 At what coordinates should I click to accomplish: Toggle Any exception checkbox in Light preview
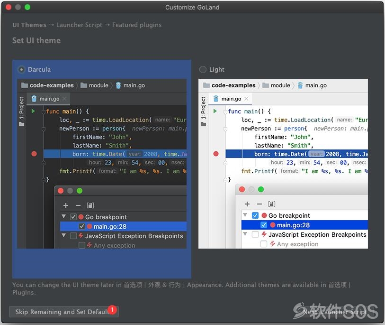click(264, 244)
